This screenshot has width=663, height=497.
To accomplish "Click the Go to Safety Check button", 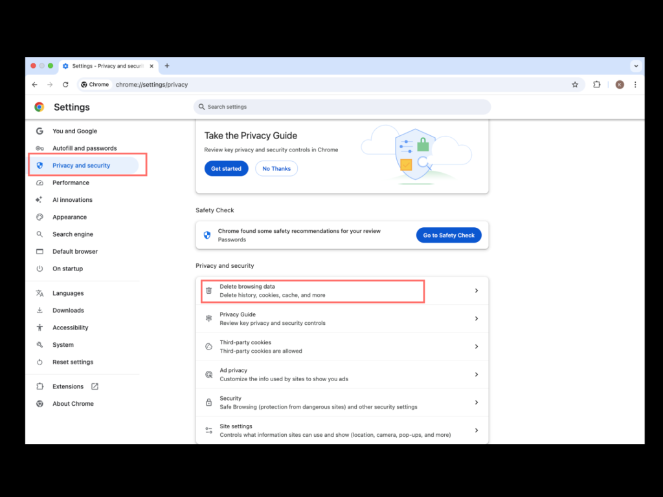I will pyautogui.click(x=449, y=236).
